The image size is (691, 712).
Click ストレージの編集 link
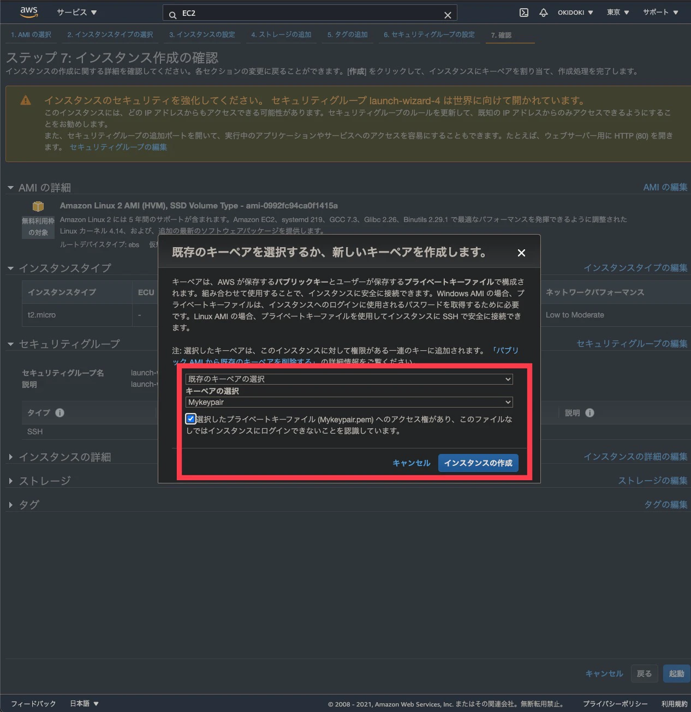[653, 480]
